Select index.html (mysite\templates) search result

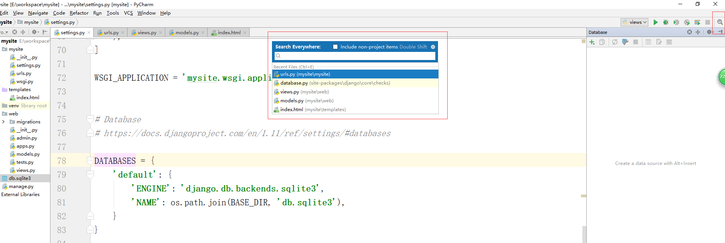click(x=355, y=110)
